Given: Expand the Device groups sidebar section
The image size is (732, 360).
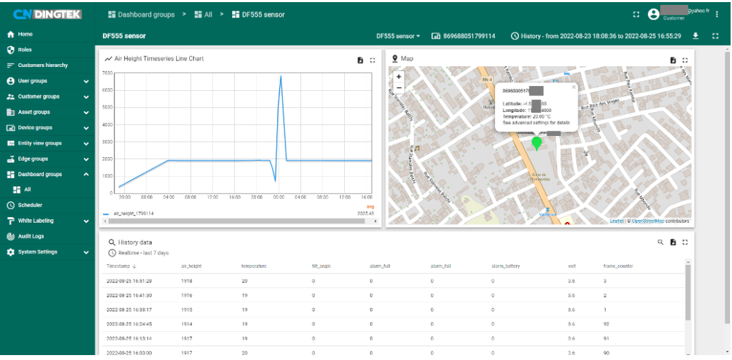Looking at the screenshot, I should (86, 128).
